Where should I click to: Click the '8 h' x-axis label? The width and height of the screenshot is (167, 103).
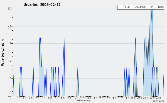63,97
